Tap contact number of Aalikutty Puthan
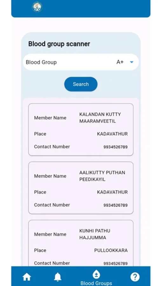This screenshot has width=161, height=286. [x=115, y=205]
